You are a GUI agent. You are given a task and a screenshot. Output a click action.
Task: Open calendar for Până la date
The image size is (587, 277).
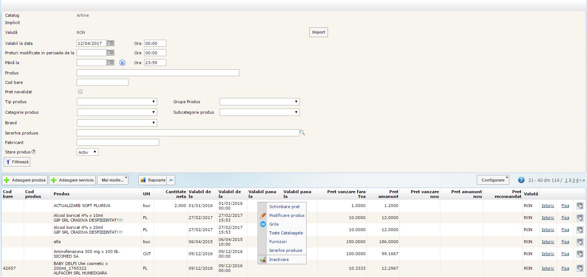click(110, 63)
